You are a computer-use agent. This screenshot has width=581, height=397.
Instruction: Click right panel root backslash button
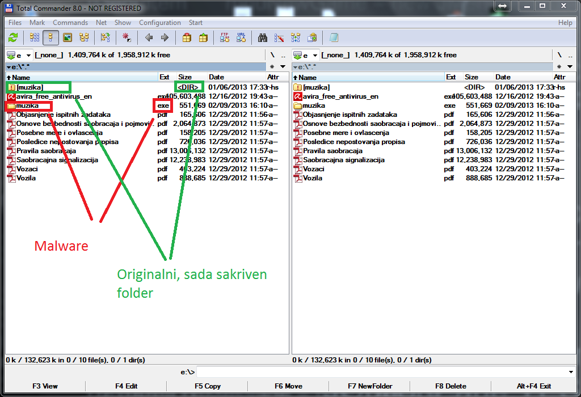tap(559, 55)
